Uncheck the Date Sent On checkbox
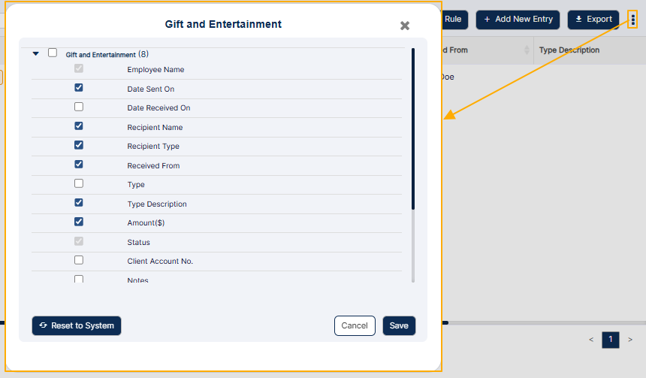Image resolution: width=646 pixels, height=378 pixels. click(79, 87)
